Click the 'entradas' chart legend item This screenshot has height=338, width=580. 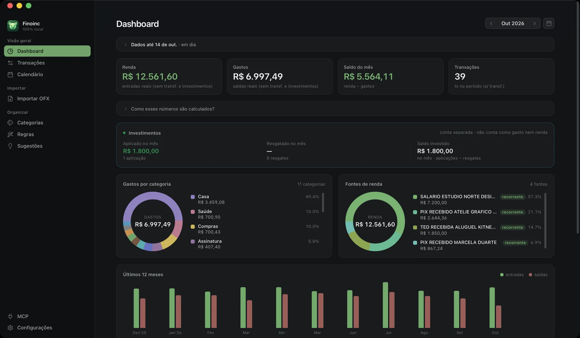512,275
